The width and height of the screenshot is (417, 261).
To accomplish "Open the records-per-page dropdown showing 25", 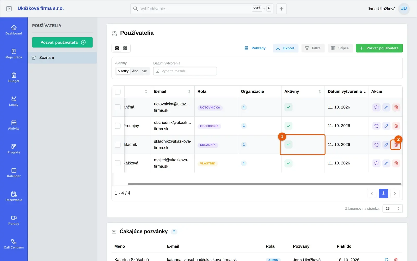I will [x=393, y=209].
